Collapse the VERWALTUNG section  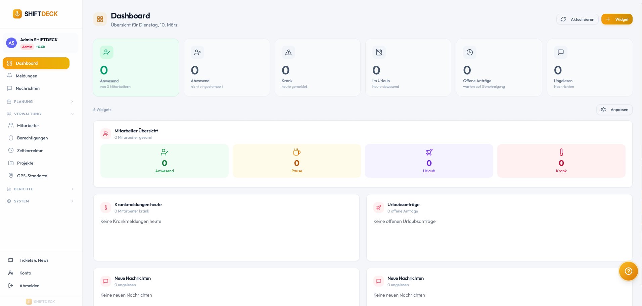pos(40,114)
